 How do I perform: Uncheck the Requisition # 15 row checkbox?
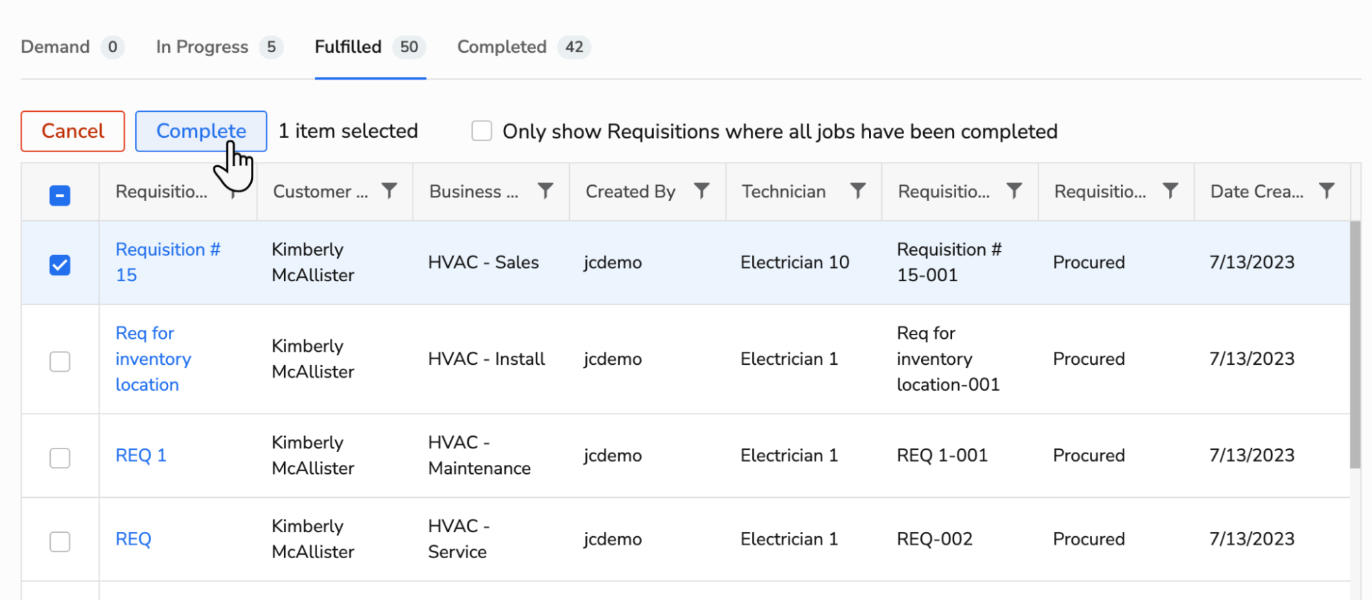pyautogui.click(x=60, y=265)
